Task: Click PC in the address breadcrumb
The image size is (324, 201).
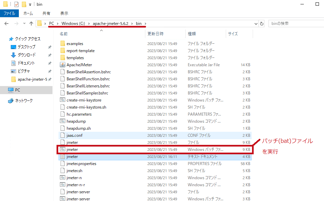Action: (51, 24)
